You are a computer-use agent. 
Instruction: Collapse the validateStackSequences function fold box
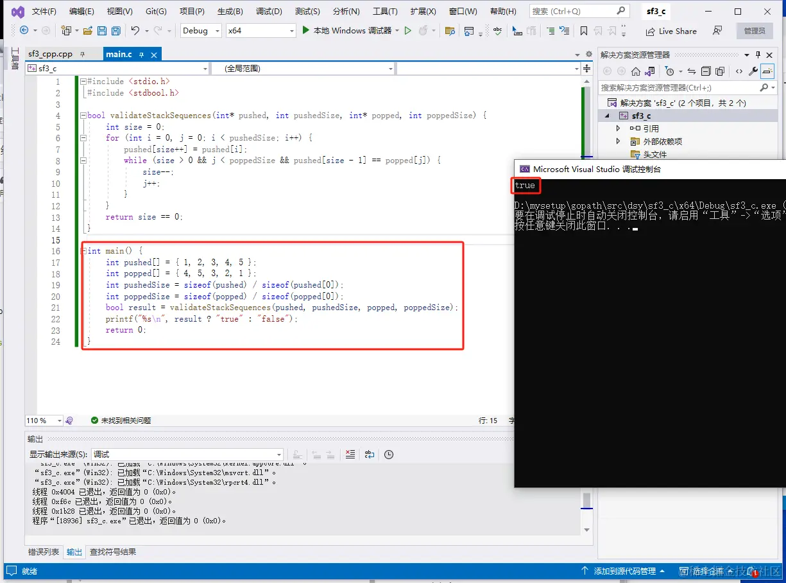point(83,116)
